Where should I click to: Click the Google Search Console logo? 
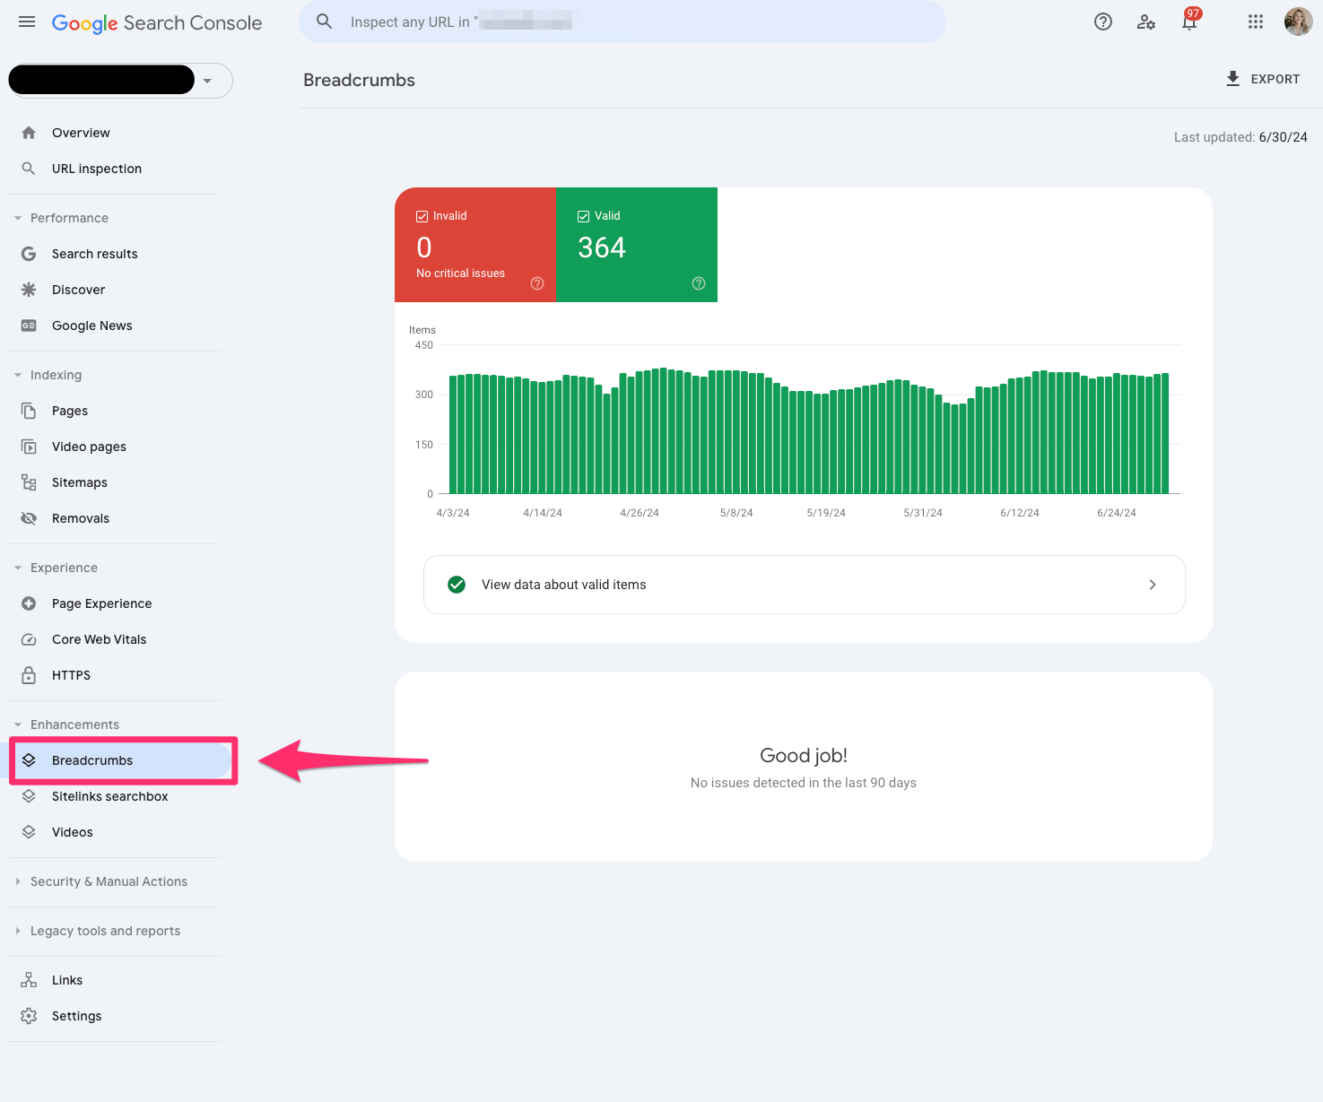pos(157,23)
